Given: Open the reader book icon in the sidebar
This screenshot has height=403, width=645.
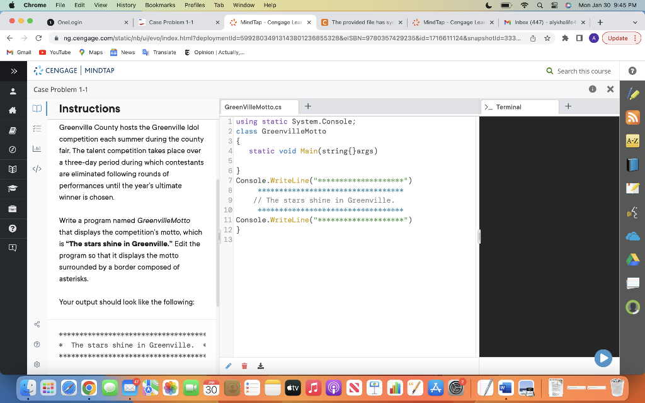Looking at the screenshot, I should [37, 108].
